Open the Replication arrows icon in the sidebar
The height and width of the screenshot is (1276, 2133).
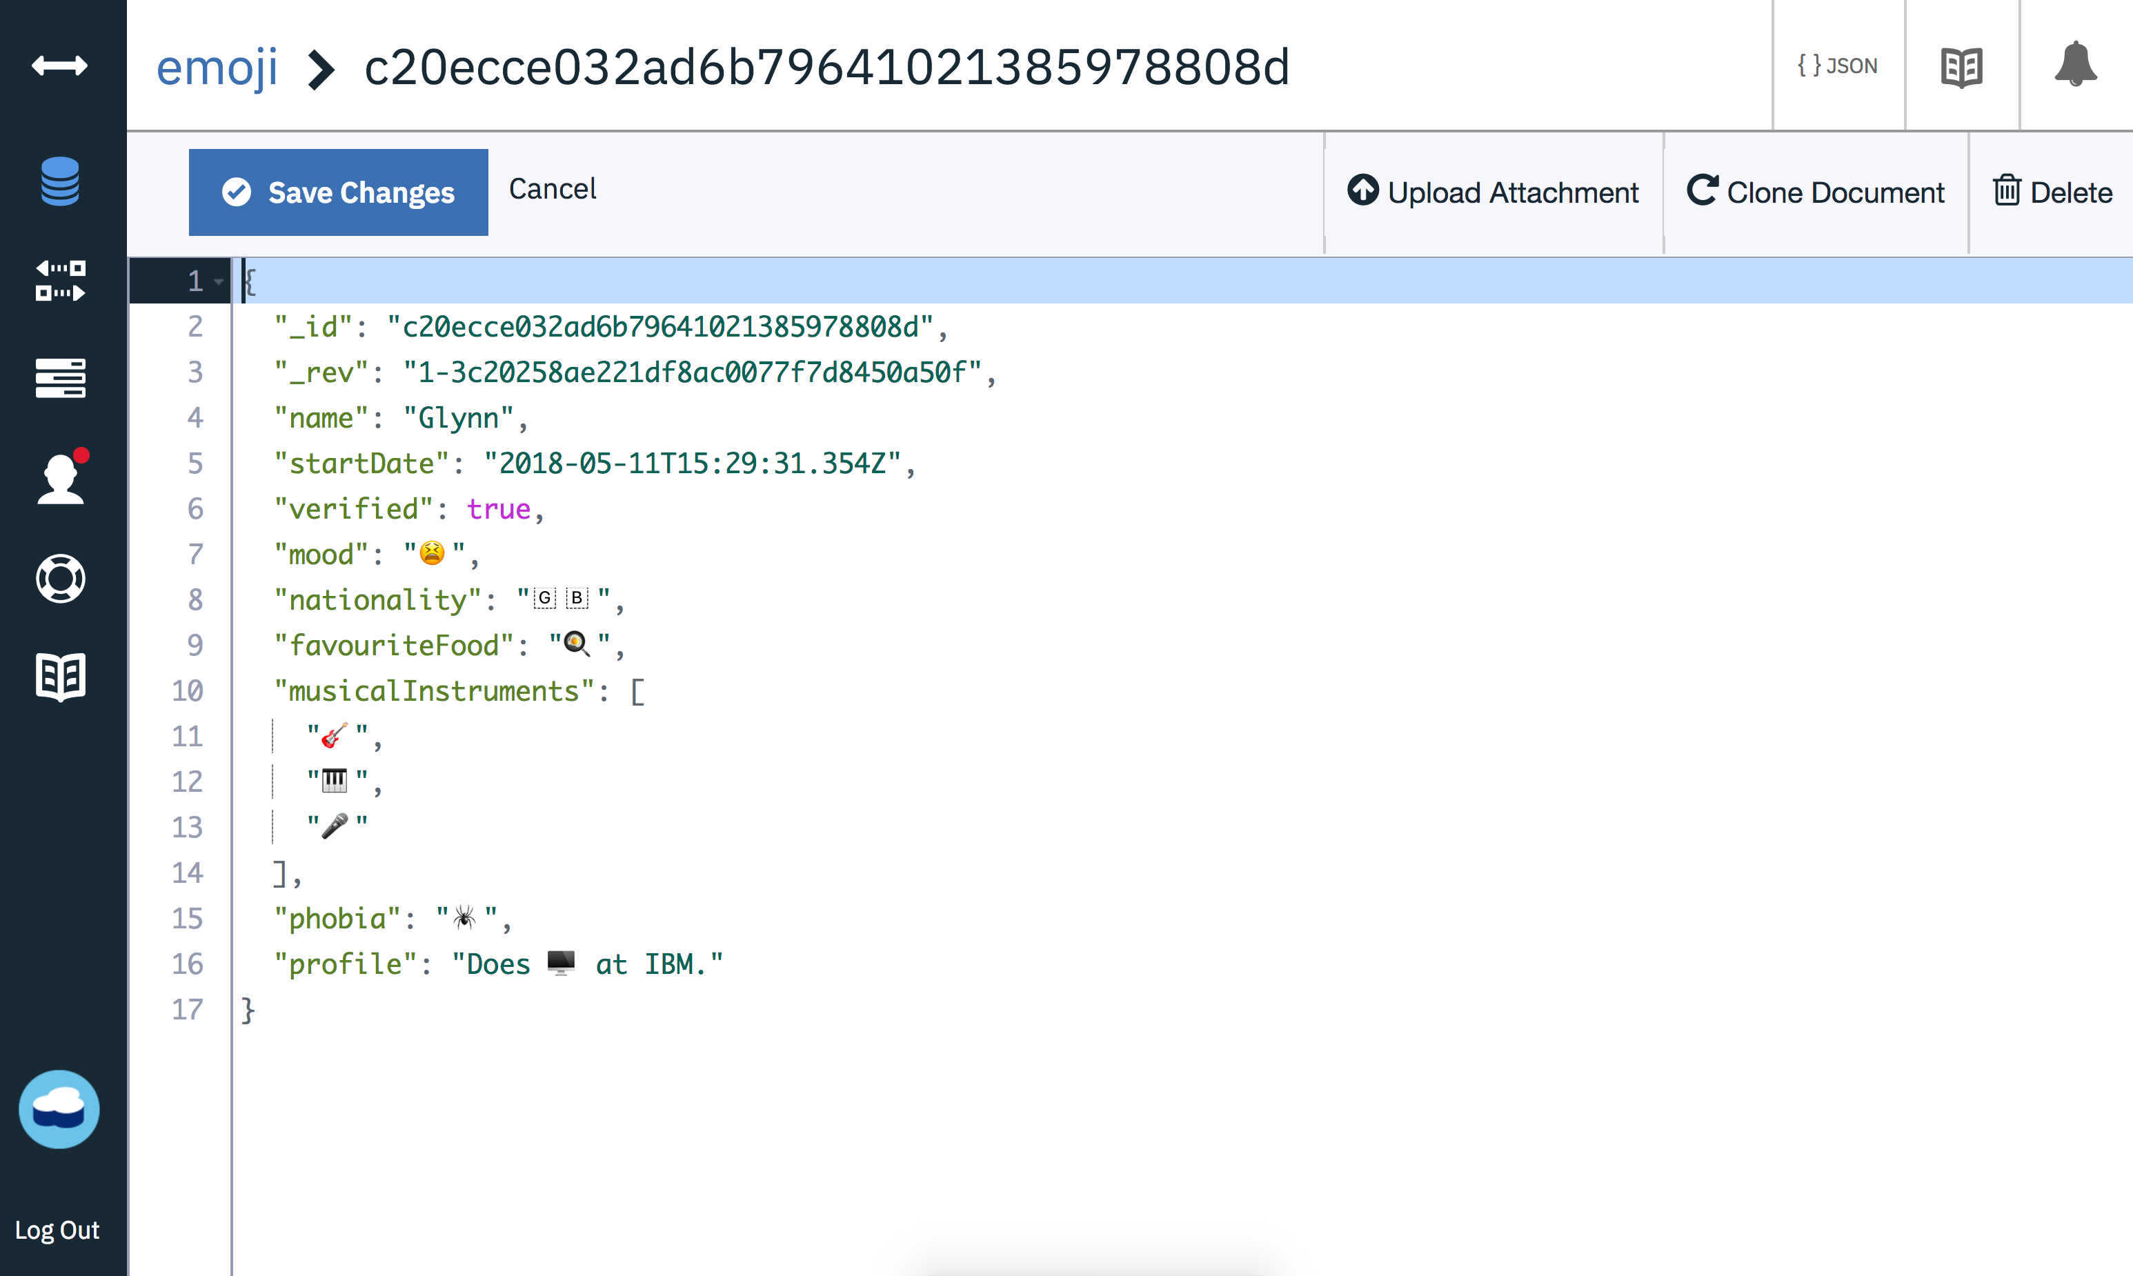[60, 281]
